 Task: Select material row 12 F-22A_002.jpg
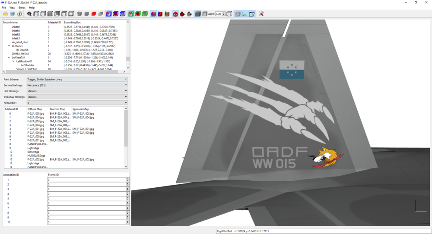pos(64,160)
